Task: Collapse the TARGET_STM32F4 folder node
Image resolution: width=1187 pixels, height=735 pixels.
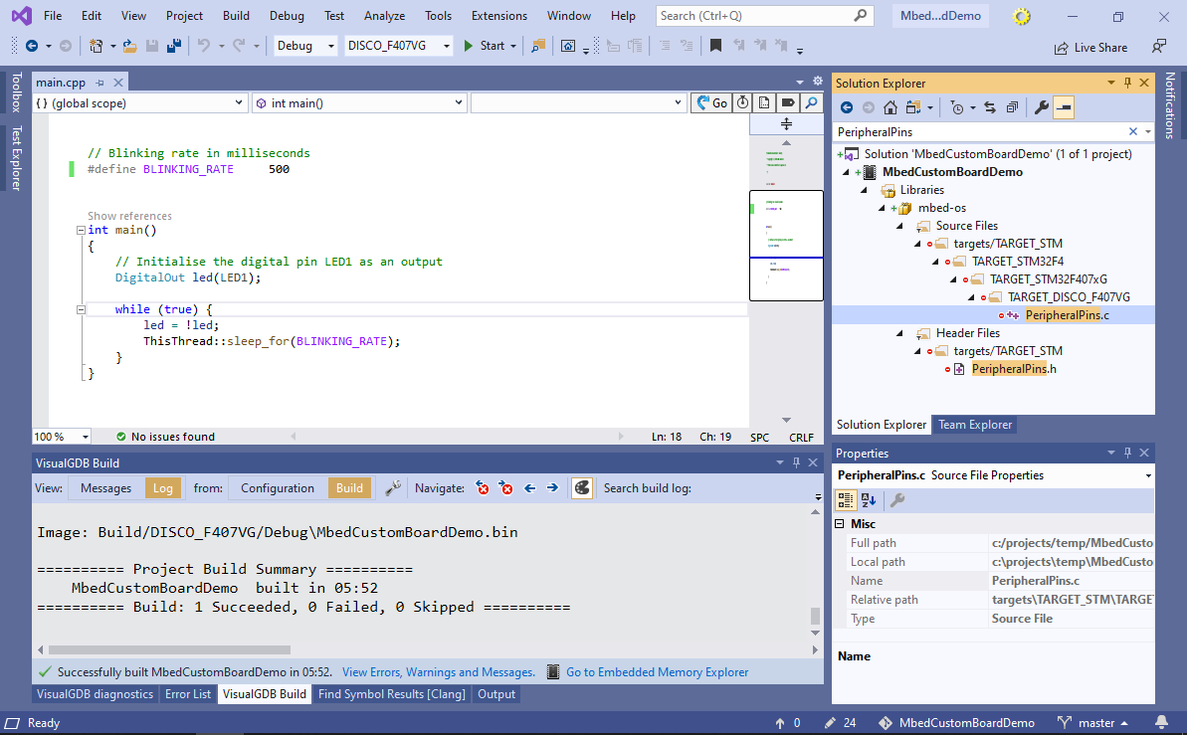Action: tap(935, 262)
